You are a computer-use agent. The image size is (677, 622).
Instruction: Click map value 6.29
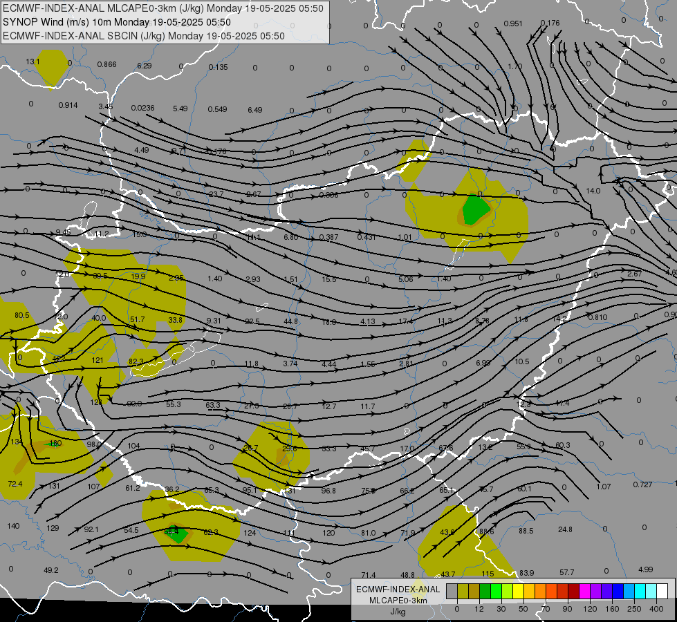click(x=145, y=66)
